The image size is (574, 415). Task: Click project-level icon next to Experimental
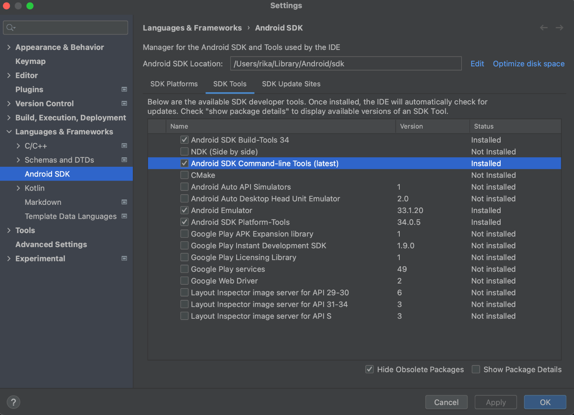click(124, 259)
